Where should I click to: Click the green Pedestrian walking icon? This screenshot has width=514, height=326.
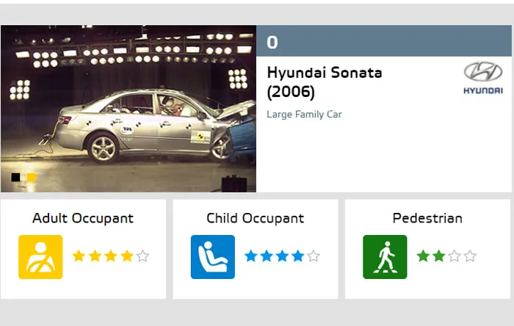point(385,256)
